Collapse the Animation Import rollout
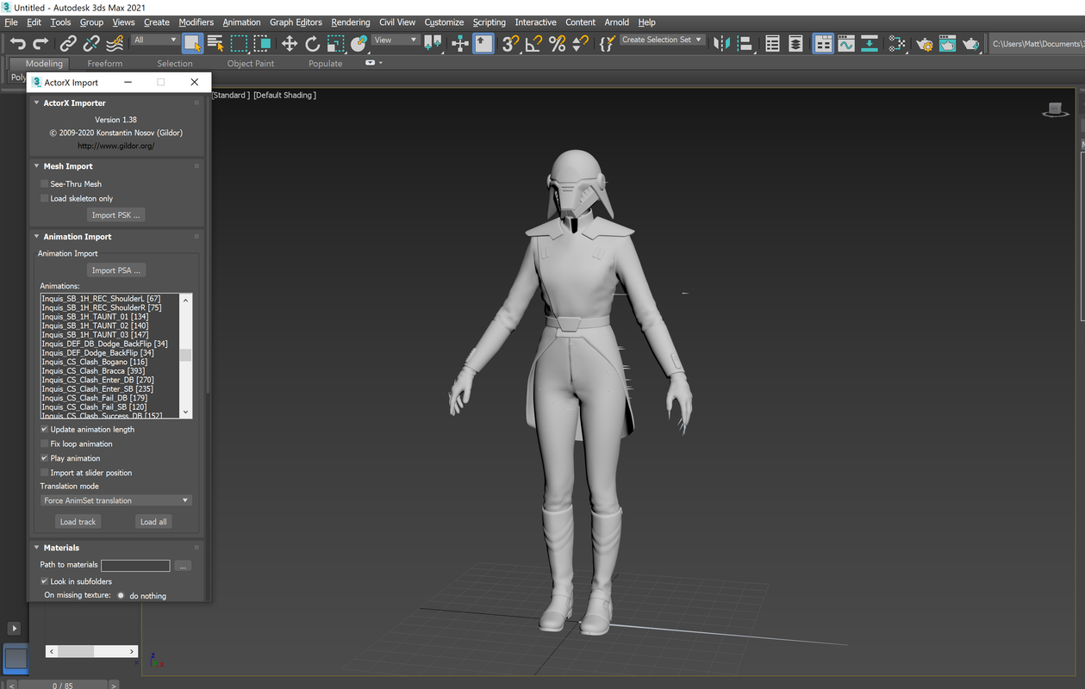The image size is (1085, 689). 37,237
